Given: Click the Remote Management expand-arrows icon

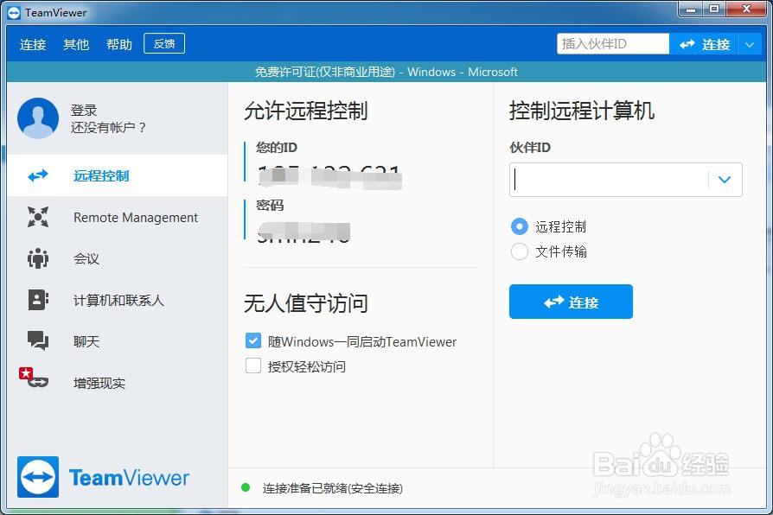Looking at the screenshot, I should click(x=38, y=217).
